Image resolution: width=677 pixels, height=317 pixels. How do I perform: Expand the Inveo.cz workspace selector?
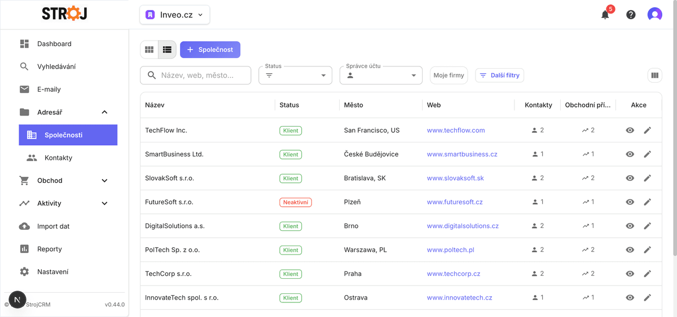click(175, 15)
